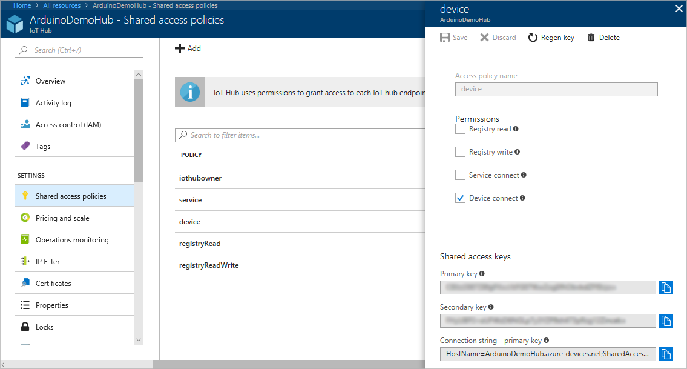Click Save in the device panel

[x=454, y=38]
